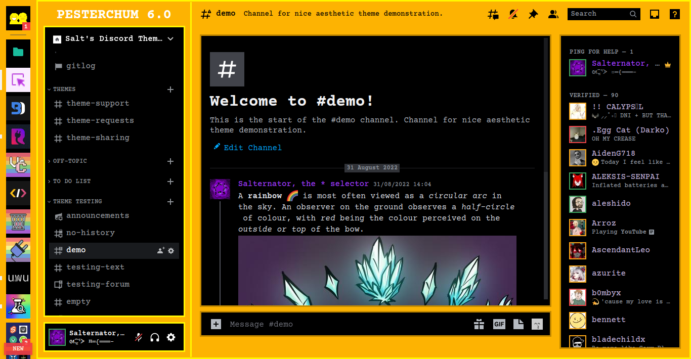Open User Settings gear
Screen dimensions: 691x359
171,337
